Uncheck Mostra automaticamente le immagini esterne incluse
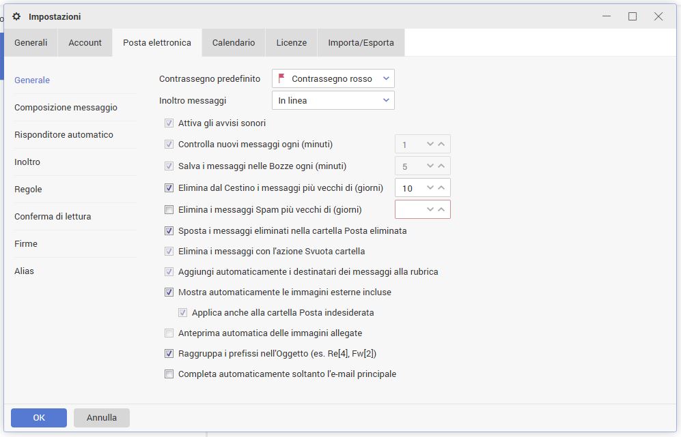The width and height of the screenshot is (681, 437). point(169,292)
